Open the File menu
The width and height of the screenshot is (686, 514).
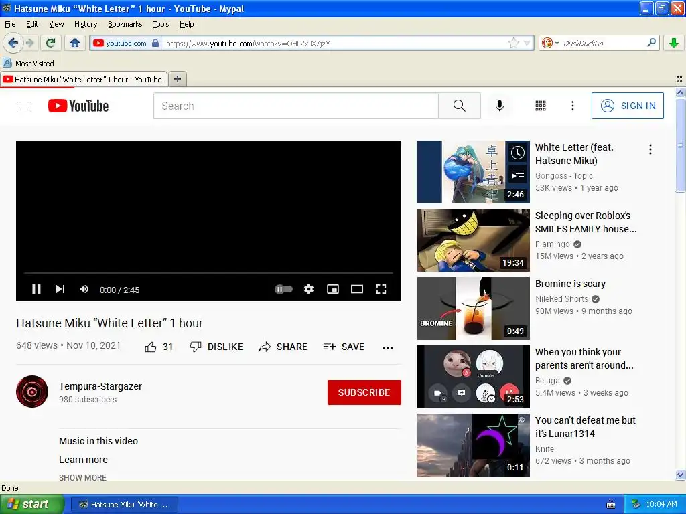10,24
